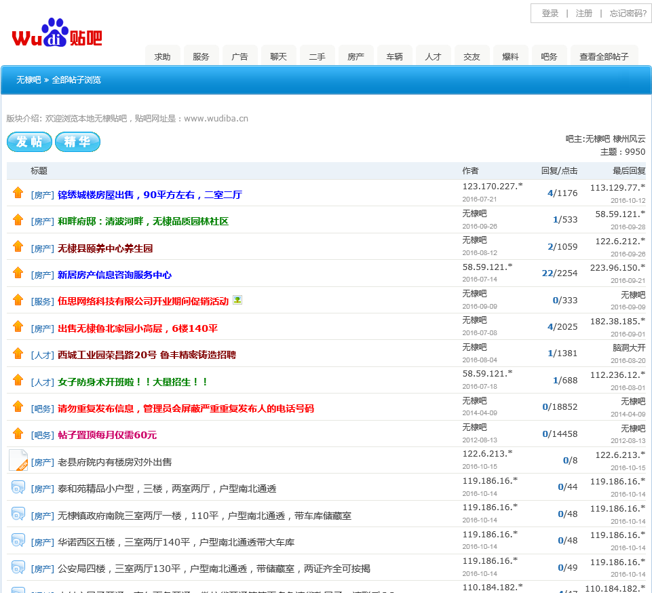Click the chat bubble icon beside 华诺西区五楼
Screen dimensions: 652x593
click(x=18, y=541)
